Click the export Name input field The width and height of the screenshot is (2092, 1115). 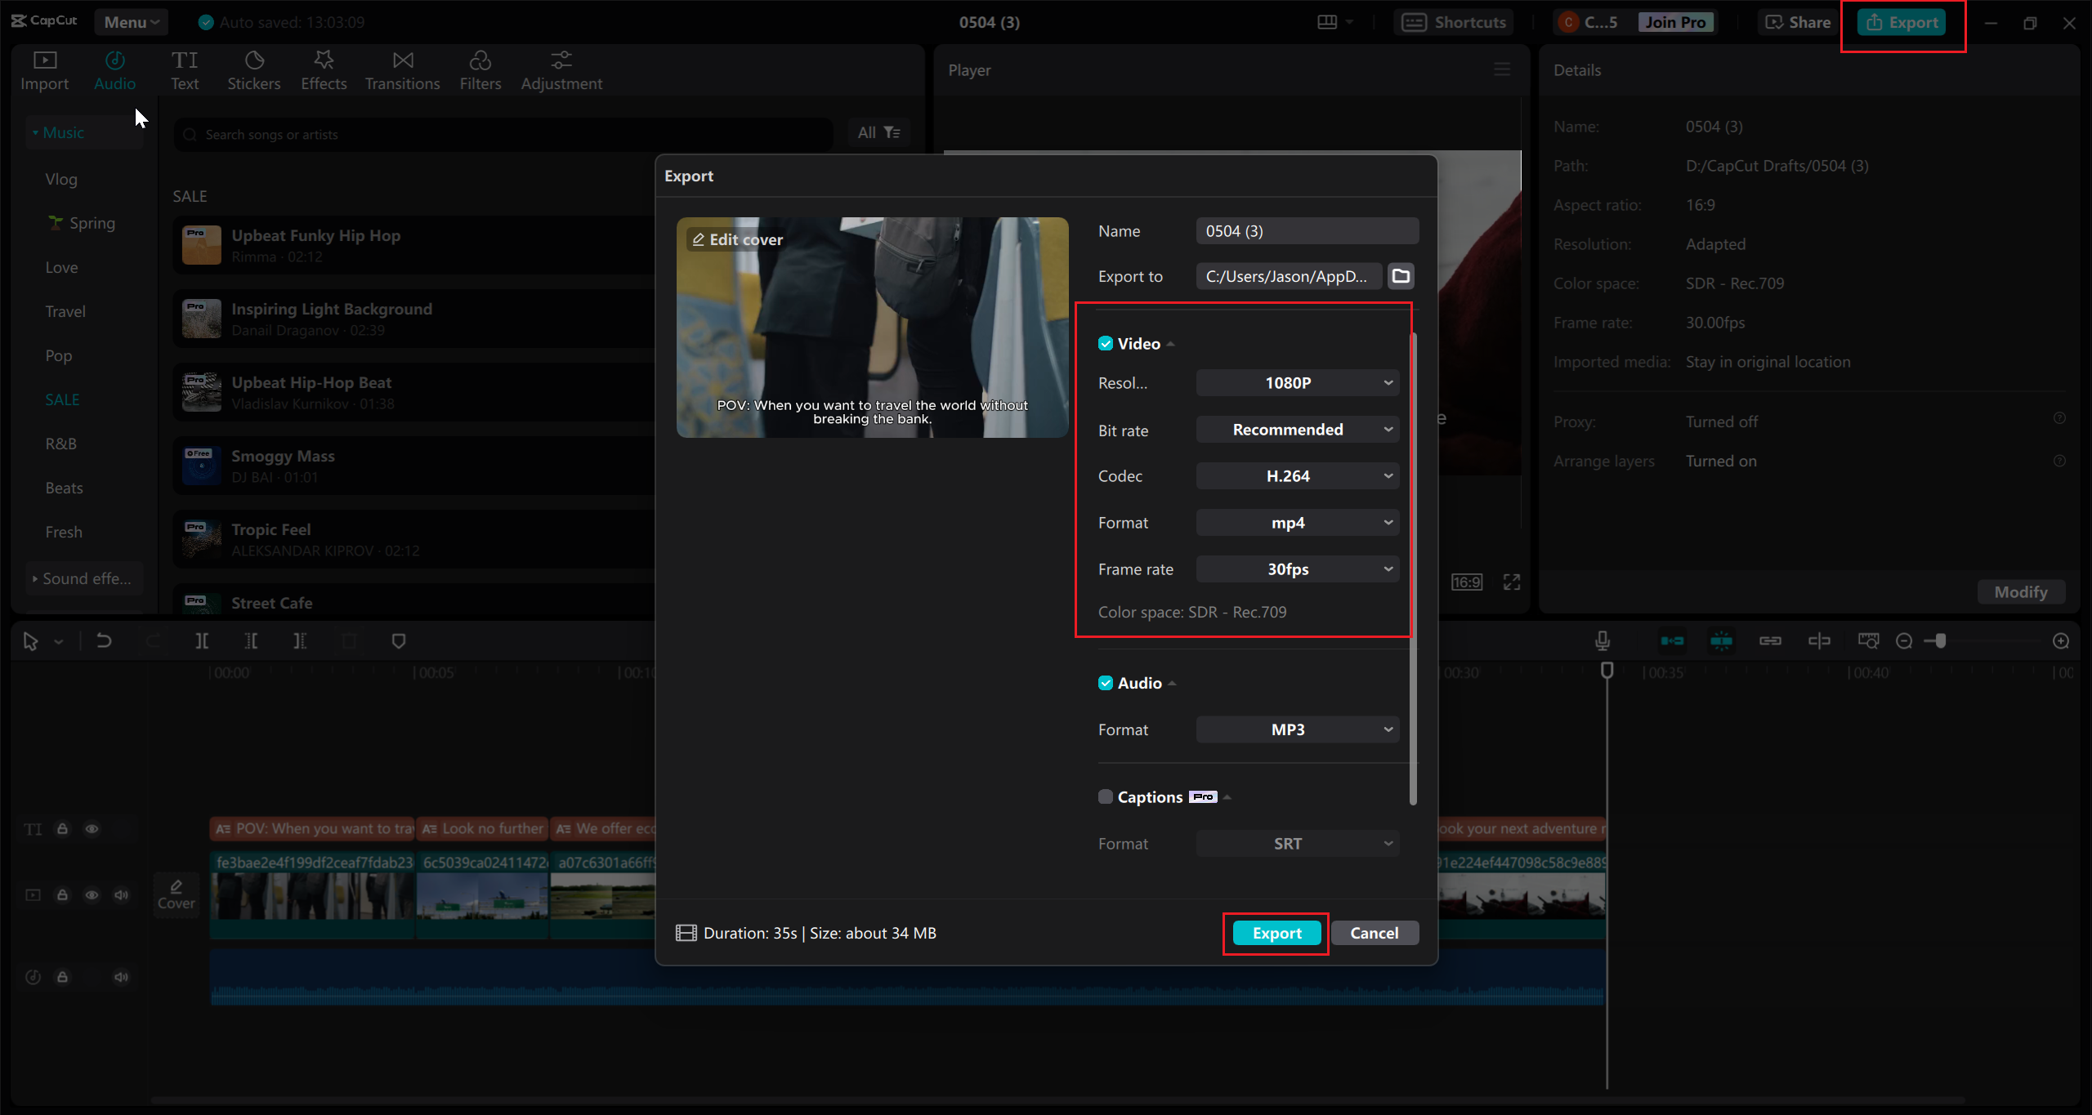[x=1307, y=231]
